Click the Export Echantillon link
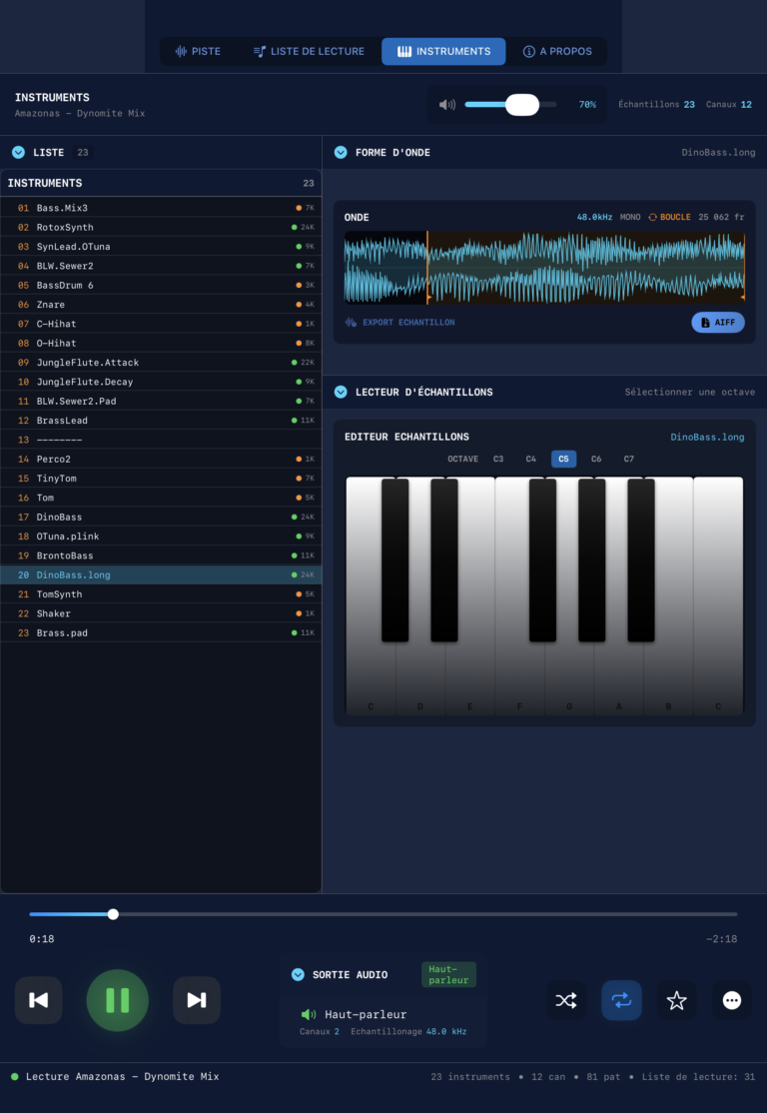The image size is (767, 1113). [407, 323]
